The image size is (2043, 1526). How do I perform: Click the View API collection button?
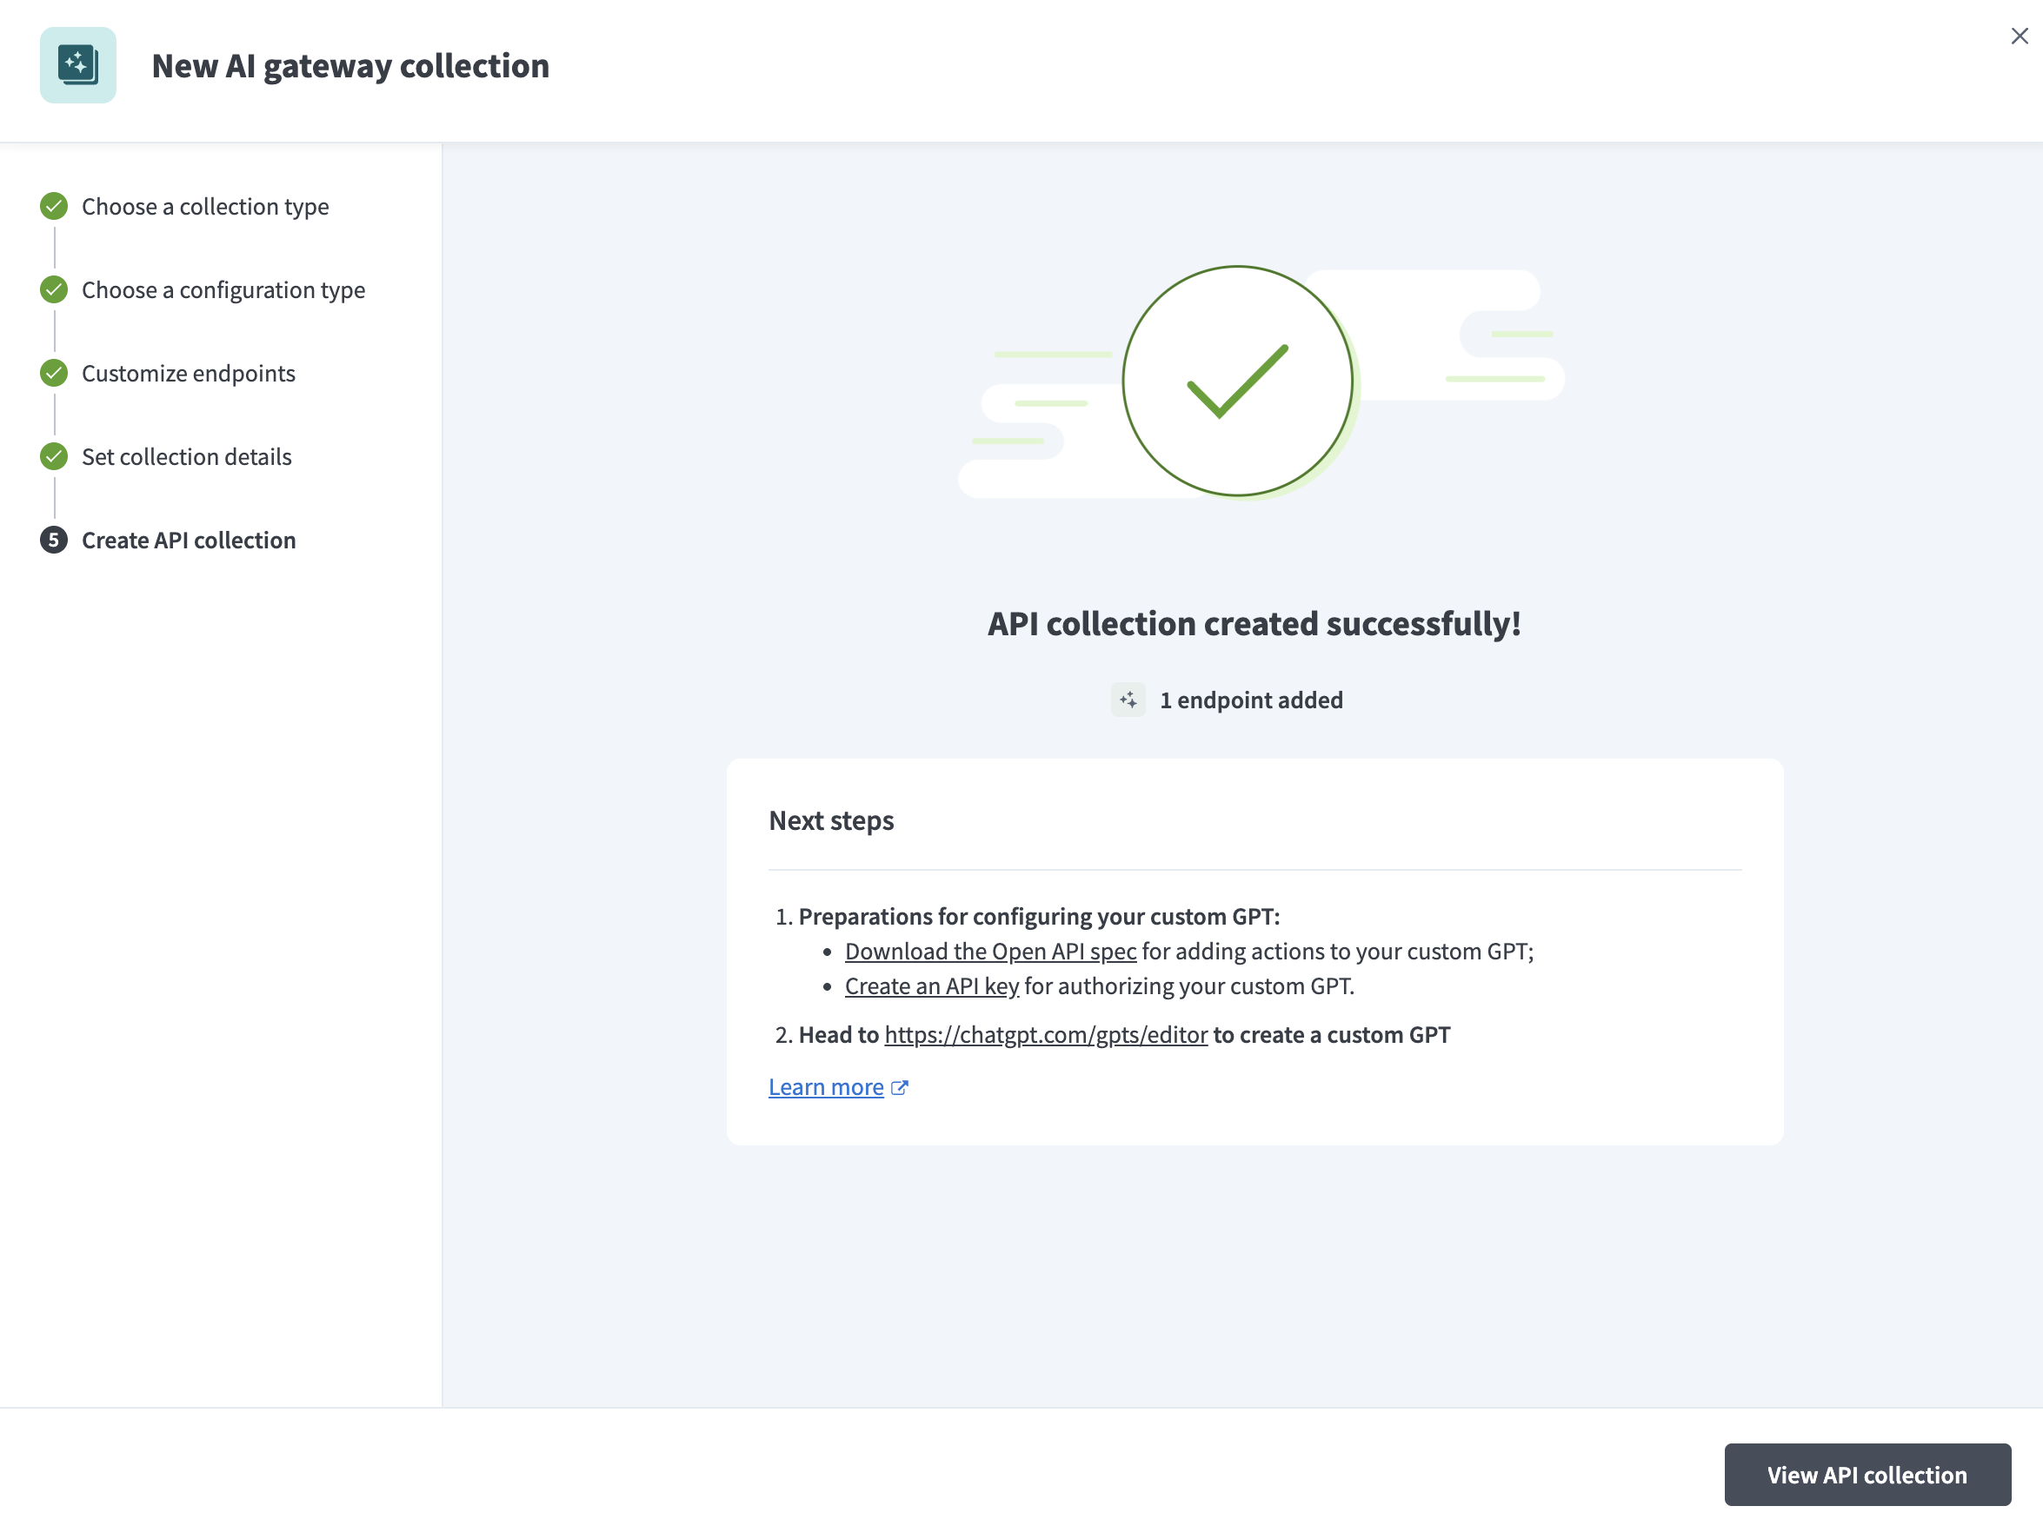pos(1867,1475)
